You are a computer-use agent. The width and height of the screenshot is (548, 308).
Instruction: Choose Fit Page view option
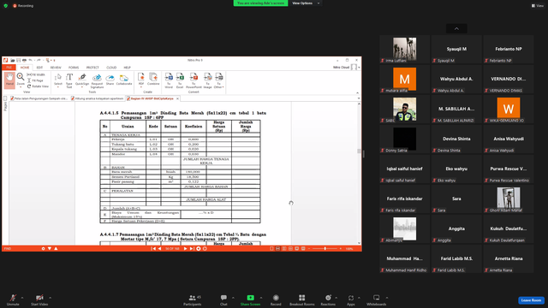point(35,80)
